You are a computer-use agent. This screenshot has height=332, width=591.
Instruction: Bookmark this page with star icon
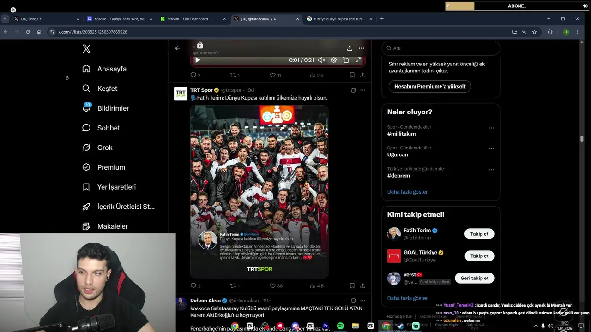click(x=534, y=32)
